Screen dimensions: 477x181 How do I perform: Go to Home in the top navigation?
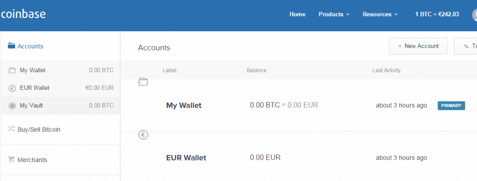click(297, 14)
